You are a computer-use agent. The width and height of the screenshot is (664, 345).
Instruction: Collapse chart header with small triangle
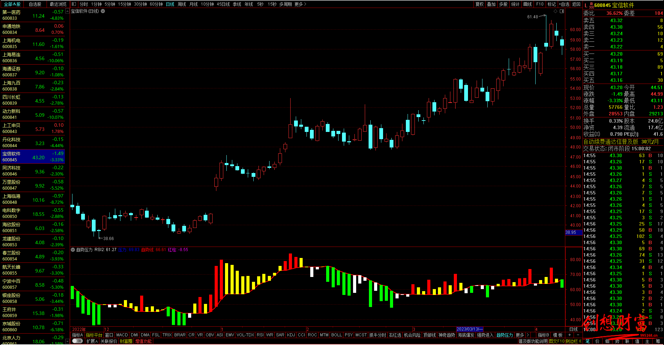[67, 11]
